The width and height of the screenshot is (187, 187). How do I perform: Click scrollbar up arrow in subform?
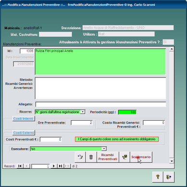(172, 49)
